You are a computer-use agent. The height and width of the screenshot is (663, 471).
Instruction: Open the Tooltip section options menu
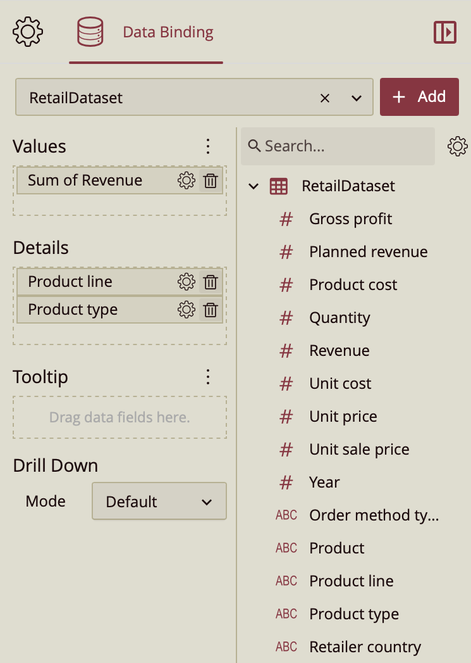[208, 377]
